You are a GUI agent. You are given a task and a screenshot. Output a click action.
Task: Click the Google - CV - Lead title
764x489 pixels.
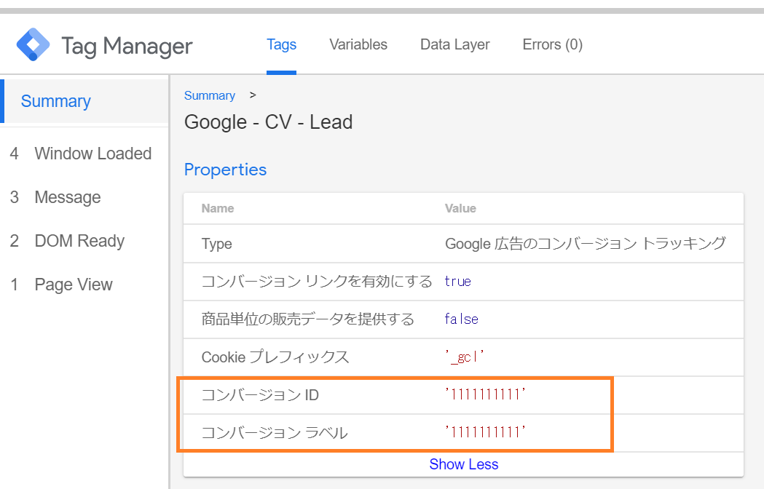(x=268, y=122)
